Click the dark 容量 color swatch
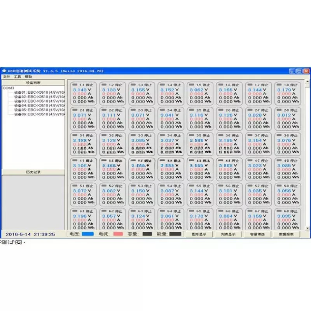311x311 pixels. [x=147, y=234]
